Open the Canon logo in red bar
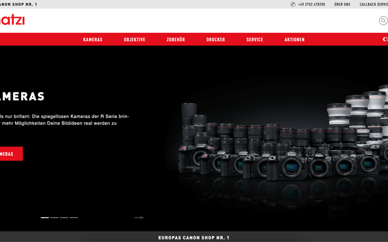Screen dimensions: 388x242 (x=385, y=39)
